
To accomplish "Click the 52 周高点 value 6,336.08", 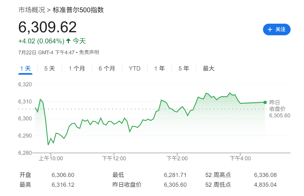I will tap(265, 175).
